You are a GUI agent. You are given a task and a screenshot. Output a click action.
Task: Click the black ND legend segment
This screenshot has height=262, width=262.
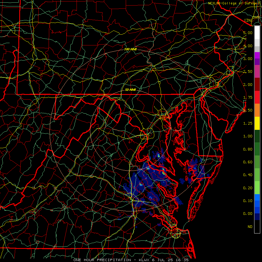(257, 226)
